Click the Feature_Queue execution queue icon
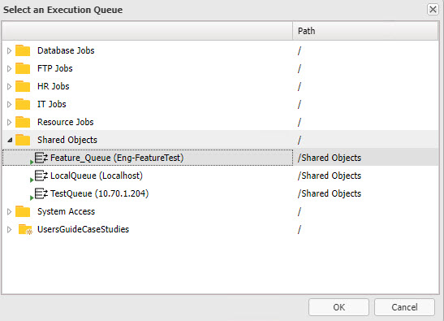Screen dimensions: 444x321 (39, 158)
